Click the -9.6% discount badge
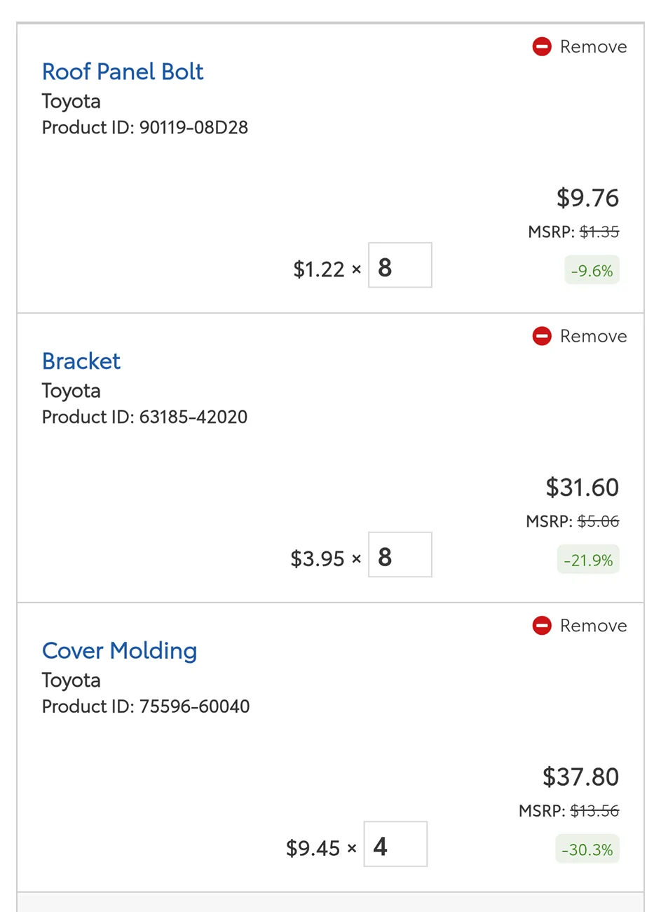Viewport: 661px width, 912px height. tap(592, 271)
